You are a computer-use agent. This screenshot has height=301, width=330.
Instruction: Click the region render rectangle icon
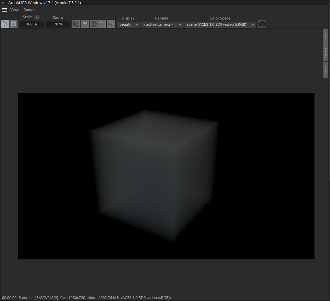[x=110, y=23]
